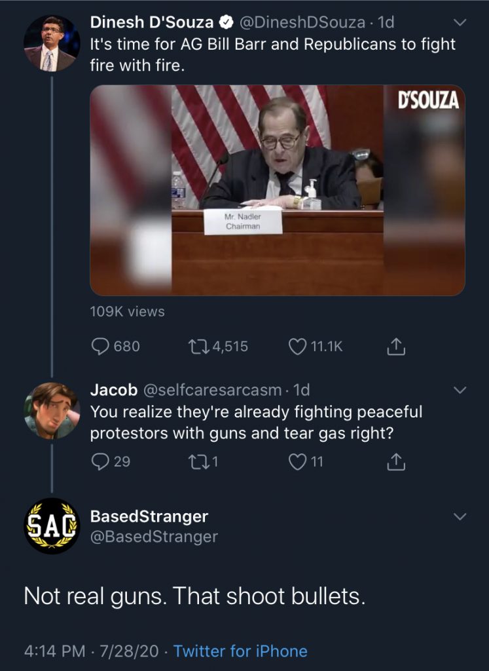Expand options chevron on Jacob's tweet
Image resolution: width=489 pixels, height=671 pixels.
coord(460,391)
